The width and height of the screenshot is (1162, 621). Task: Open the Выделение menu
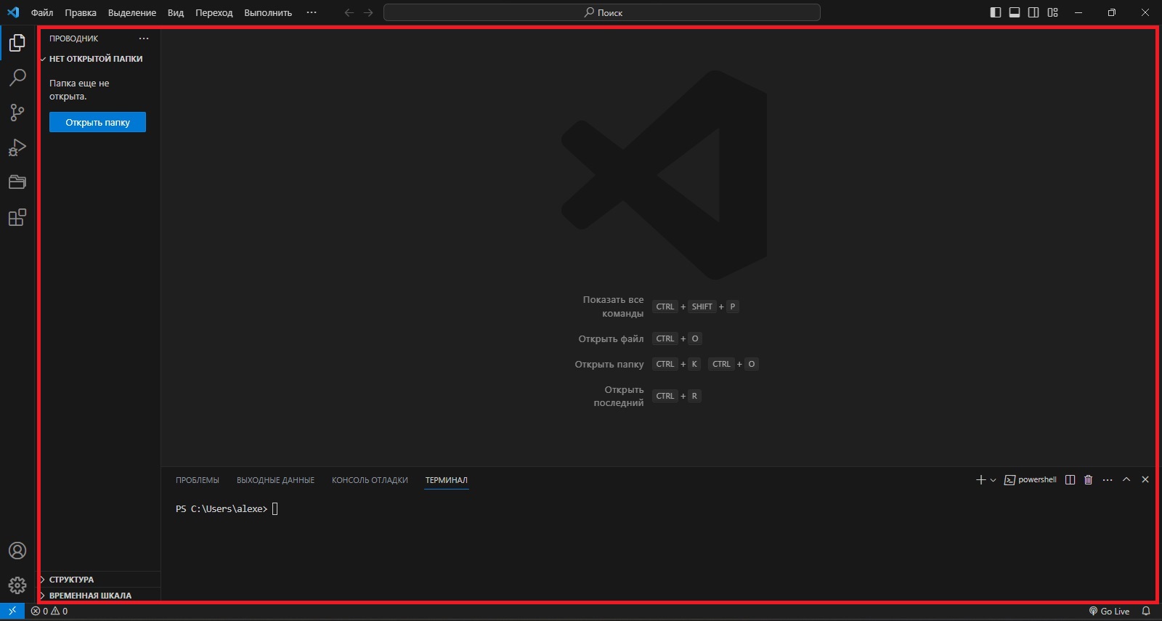[132, 12]
